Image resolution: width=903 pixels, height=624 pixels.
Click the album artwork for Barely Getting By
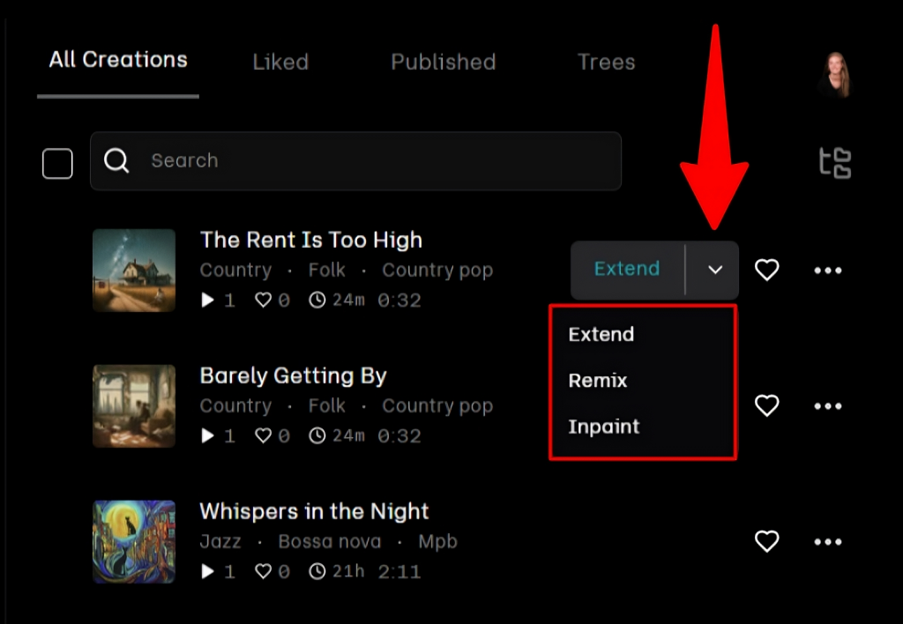tap(133, 406)
